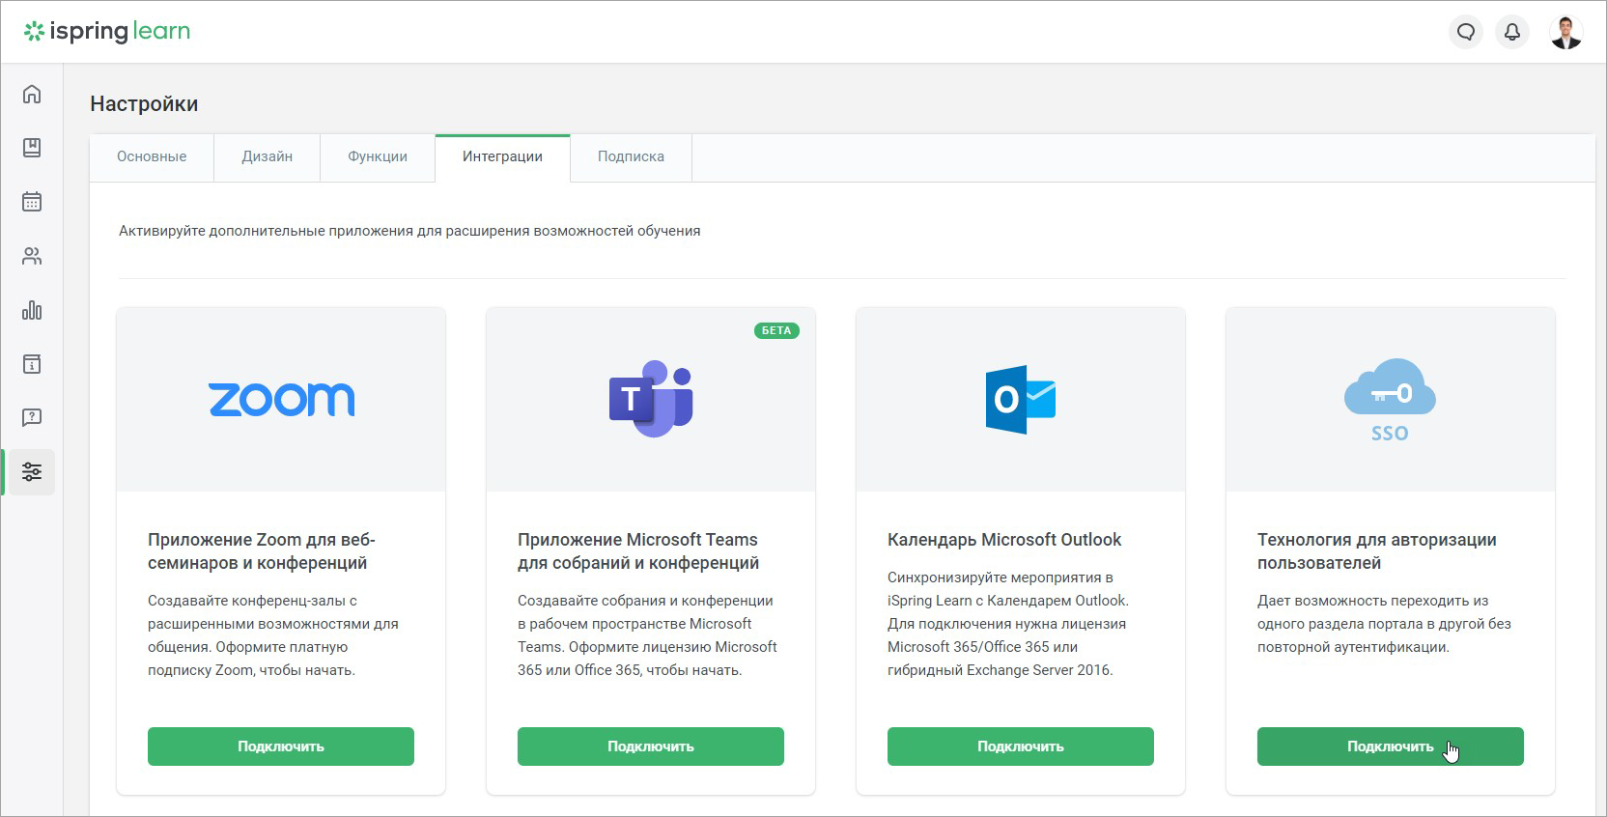Click the Zoom card description text
The height and width of the screenshot is (817, 1607).
point(273,635)
